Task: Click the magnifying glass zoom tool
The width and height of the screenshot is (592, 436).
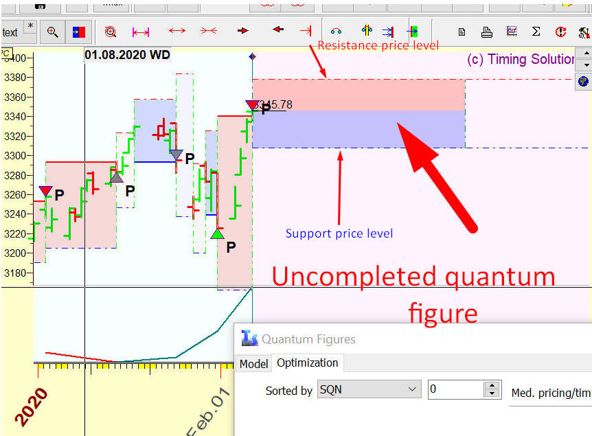Action: 52,32
